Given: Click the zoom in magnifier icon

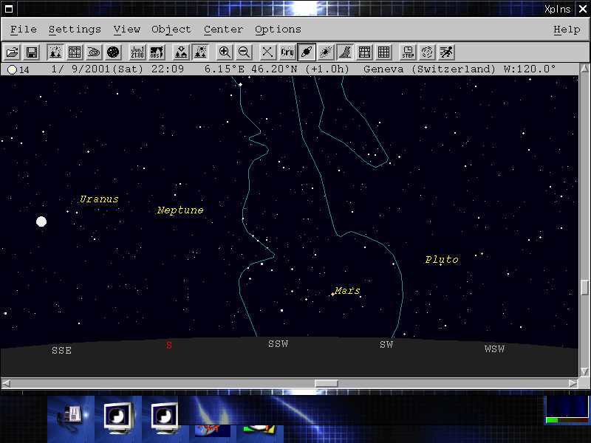Looking at the screenshot, I should (225, 52).
